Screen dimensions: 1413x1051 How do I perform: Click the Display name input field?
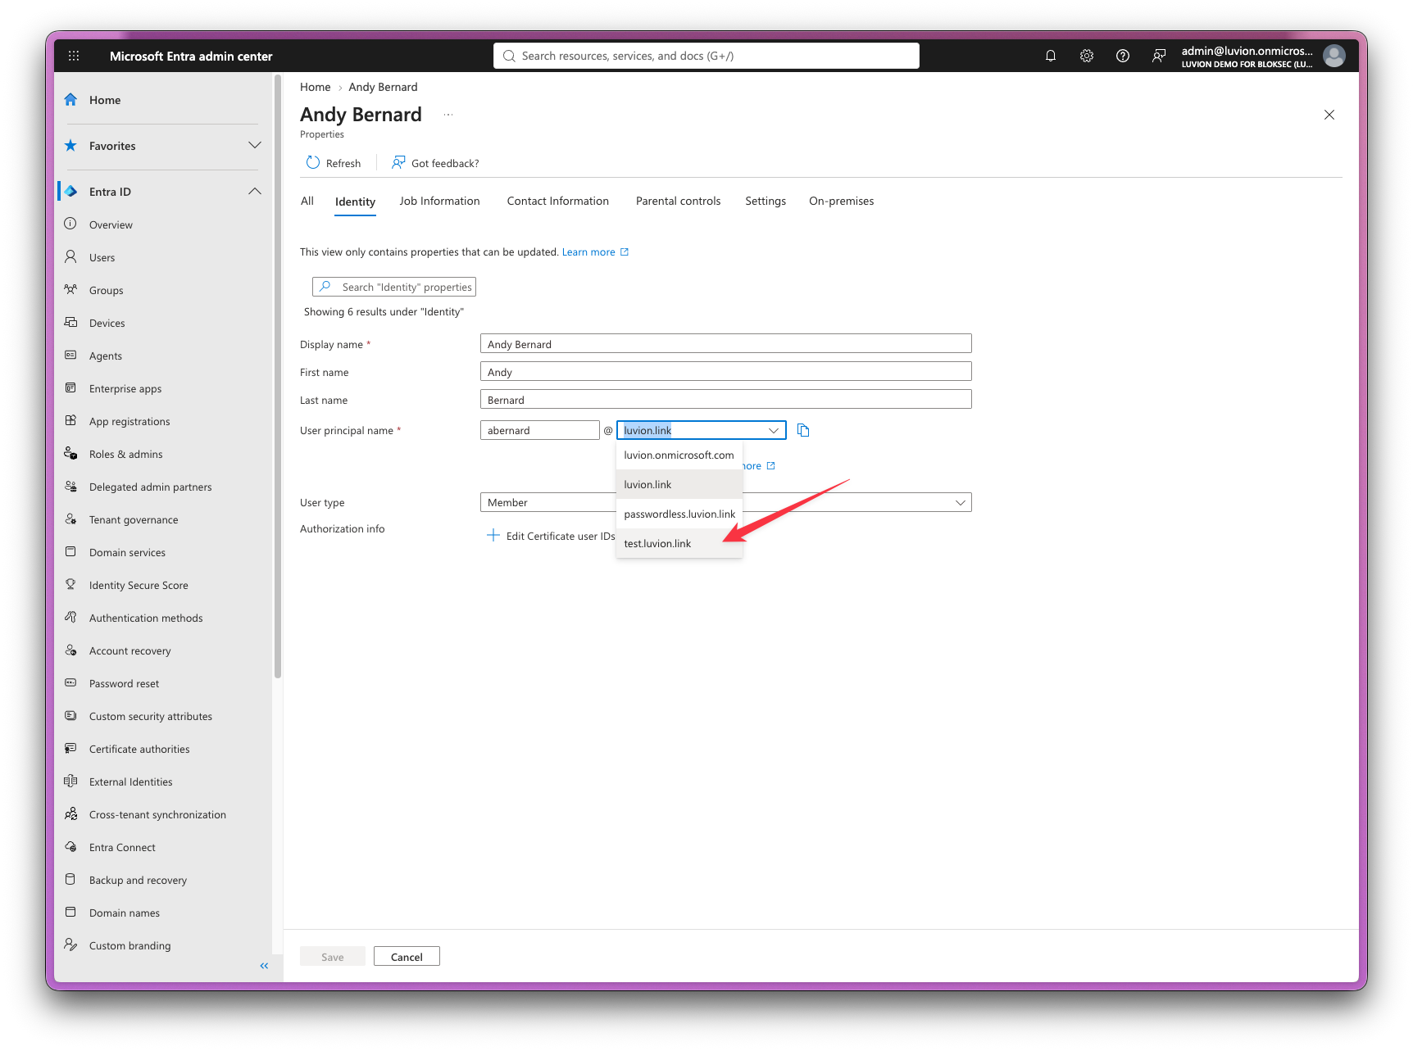click(725, 343)
